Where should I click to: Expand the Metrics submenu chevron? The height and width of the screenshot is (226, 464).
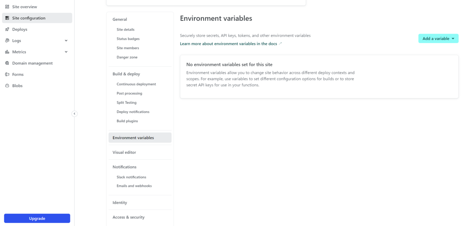66,52
